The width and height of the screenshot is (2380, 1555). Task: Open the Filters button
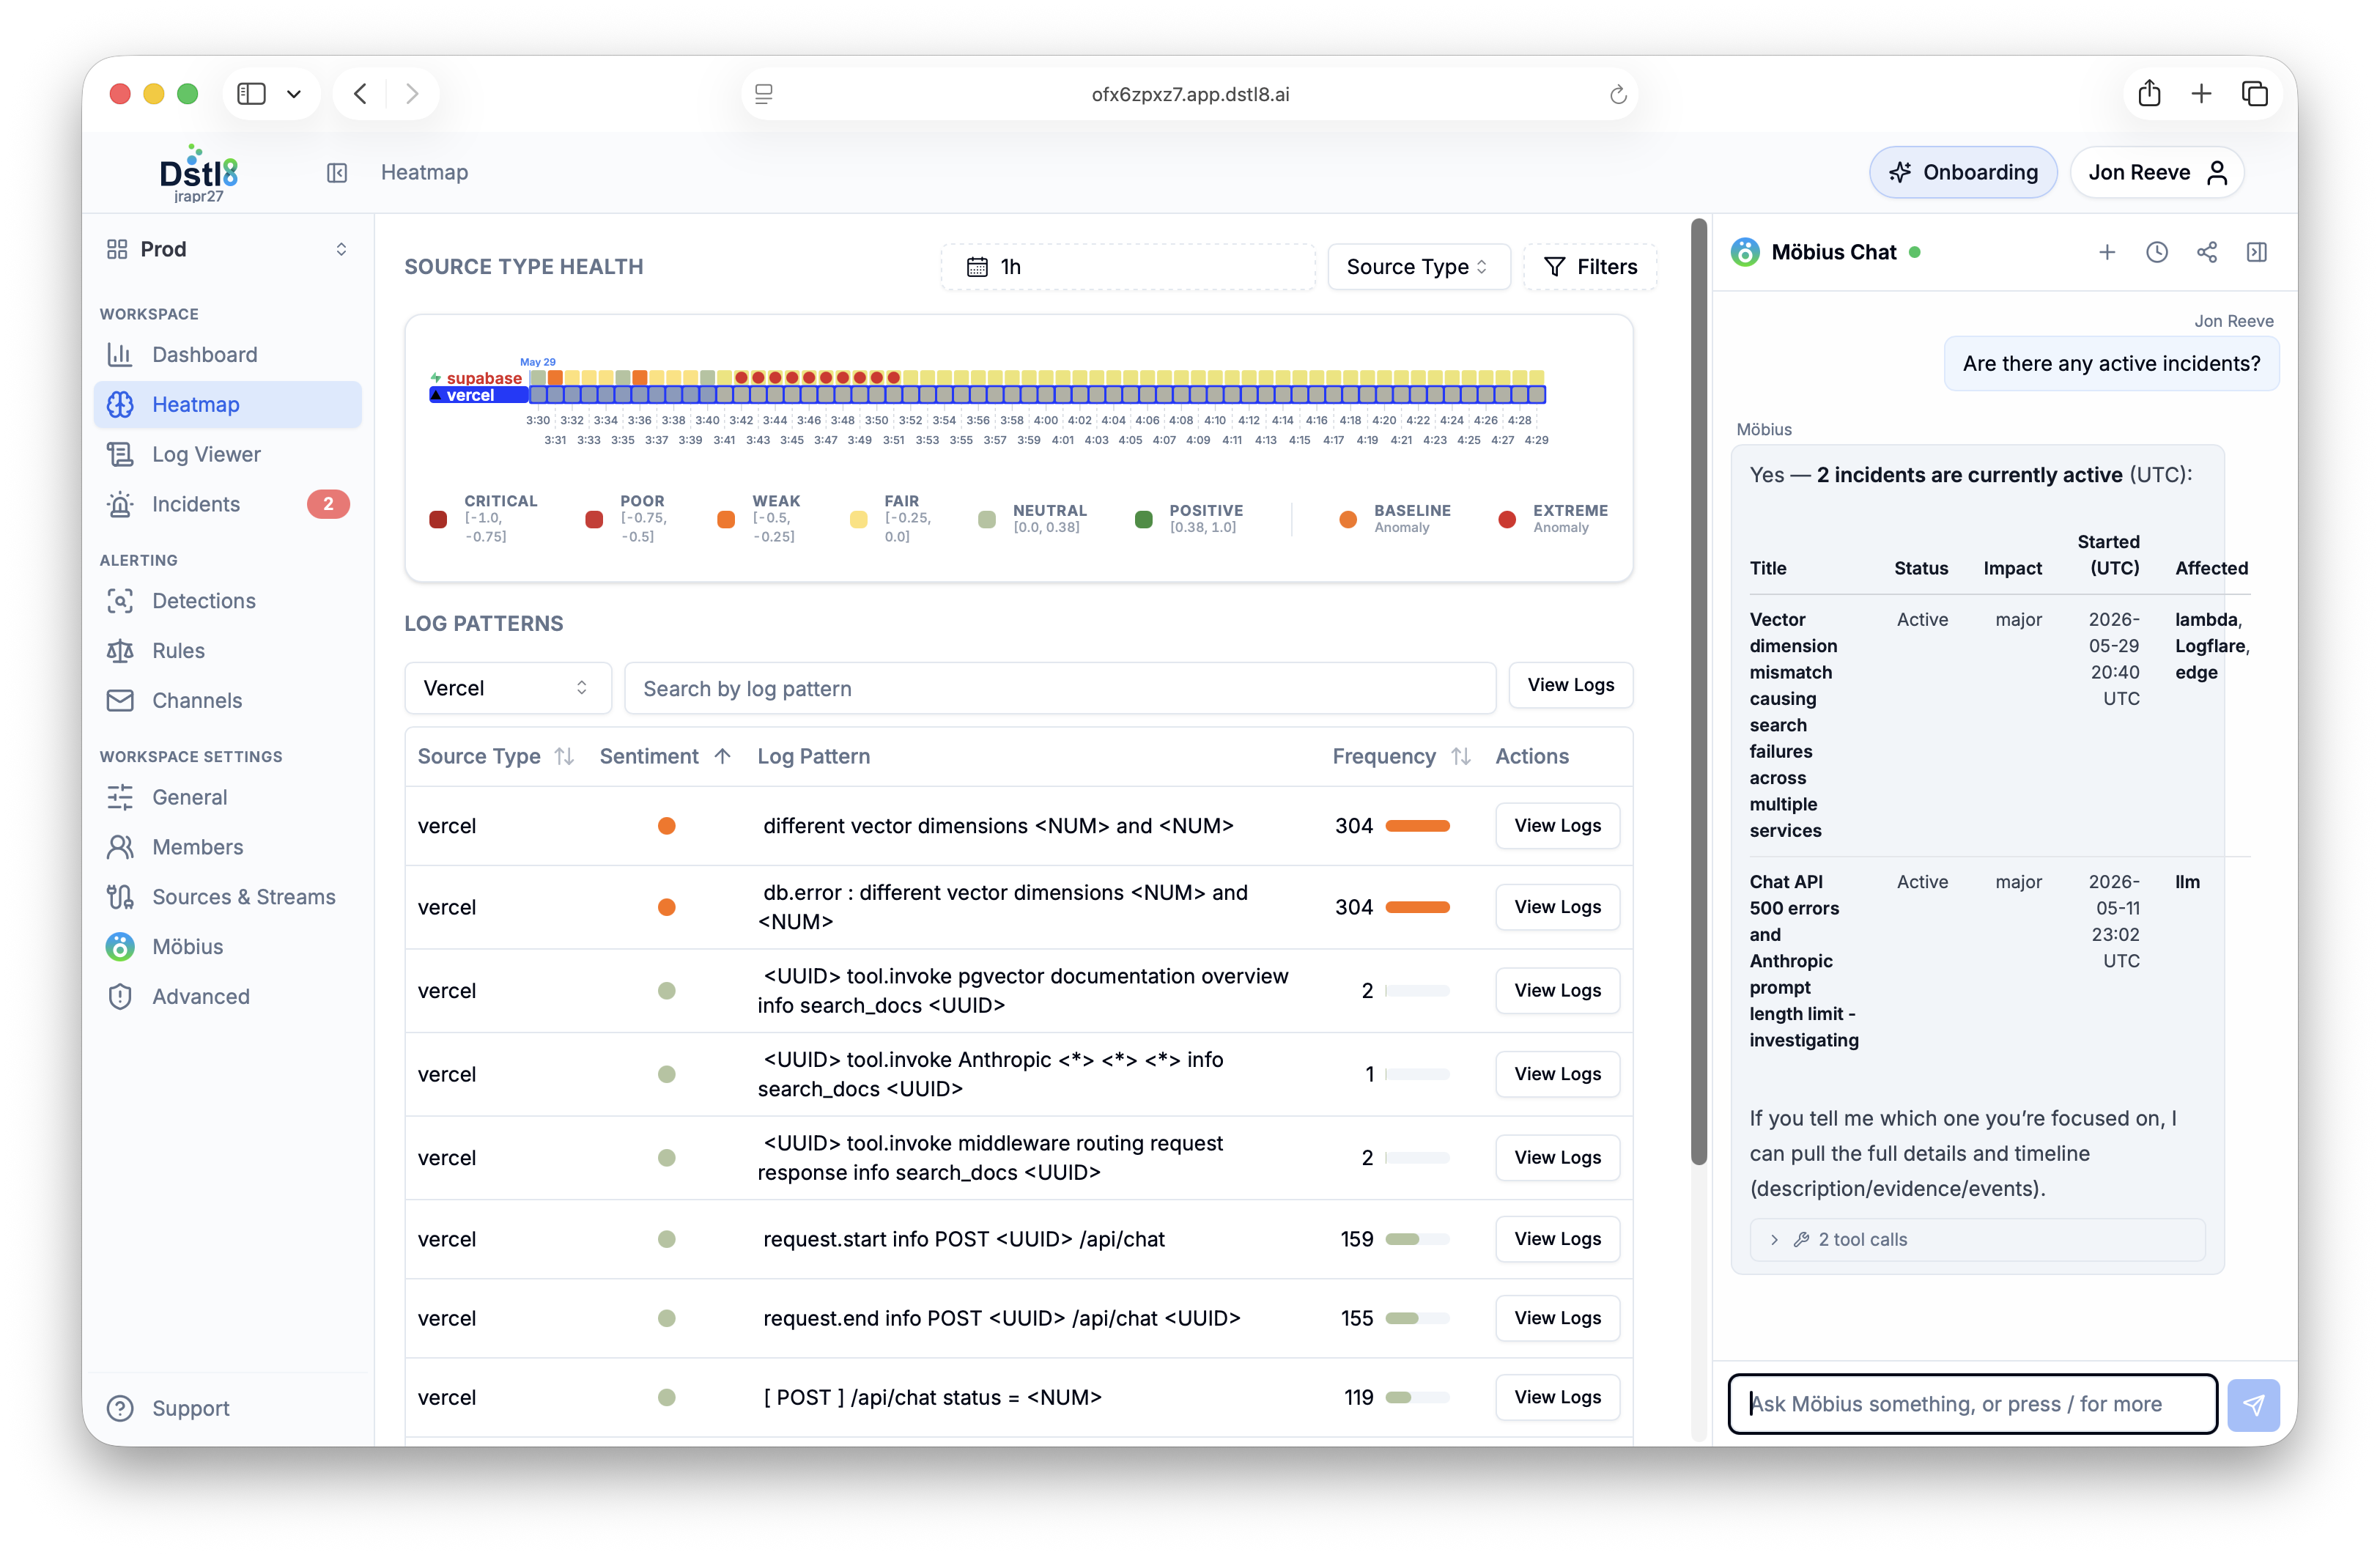1590,267
